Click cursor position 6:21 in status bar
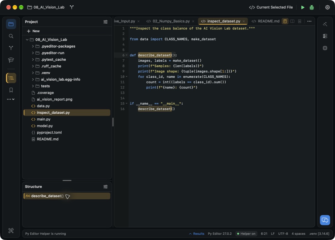335x240 pixels. (x=264, y=234)
